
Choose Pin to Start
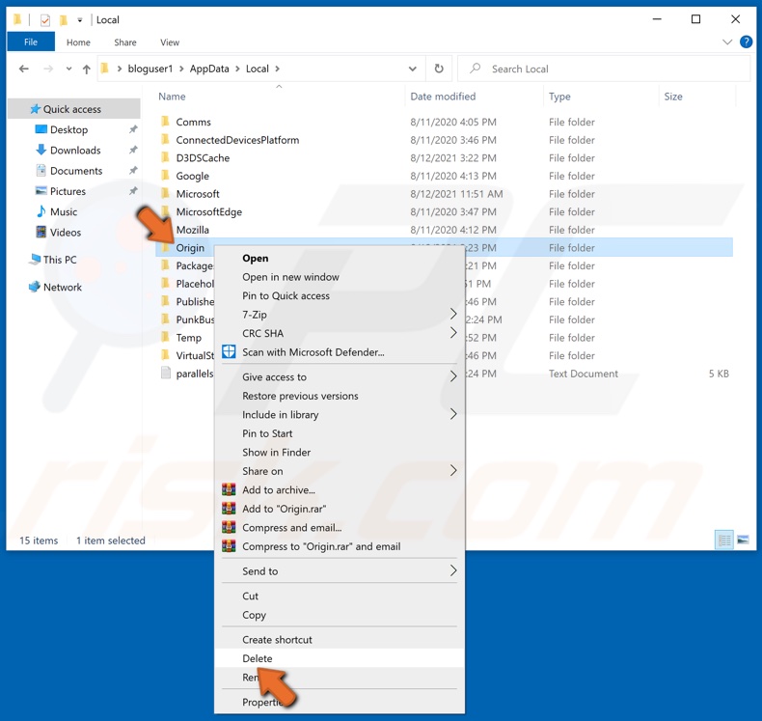click(340, 433)
